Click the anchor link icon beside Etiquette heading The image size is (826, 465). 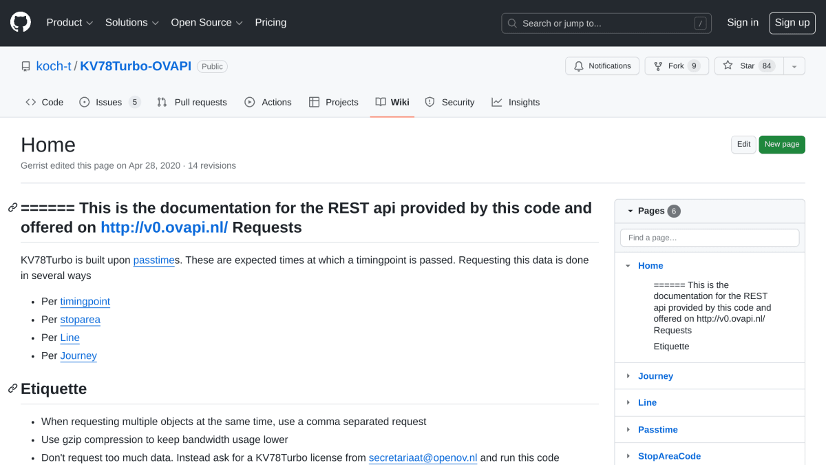pyautogui.click(x=12, y=389)
